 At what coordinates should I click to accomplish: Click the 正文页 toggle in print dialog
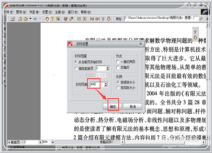101,76
